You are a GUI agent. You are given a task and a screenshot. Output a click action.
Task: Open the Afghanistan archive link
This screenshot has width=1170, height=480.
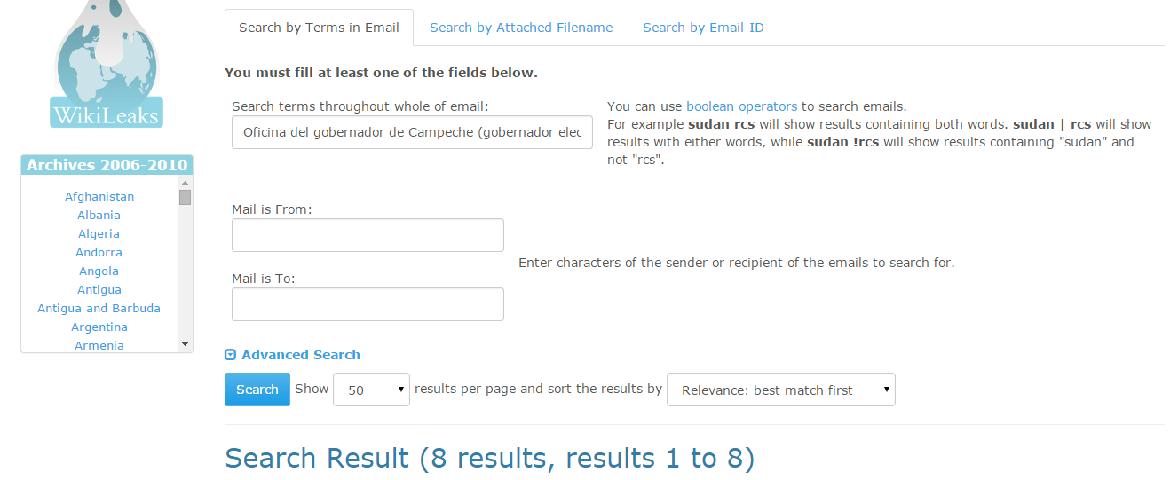click(x=99, y=197)
